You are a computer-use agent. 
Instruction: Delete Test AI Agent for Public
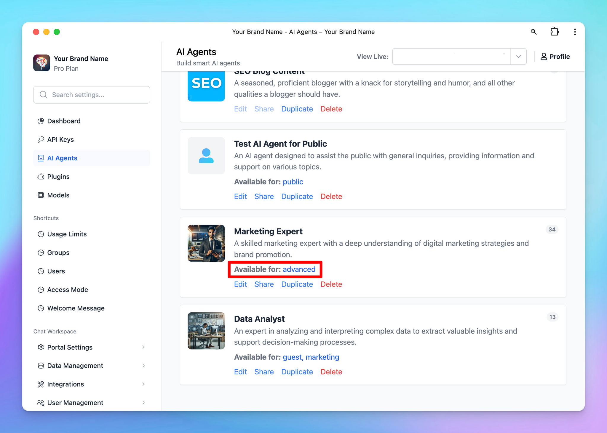(x=331, y=197)
